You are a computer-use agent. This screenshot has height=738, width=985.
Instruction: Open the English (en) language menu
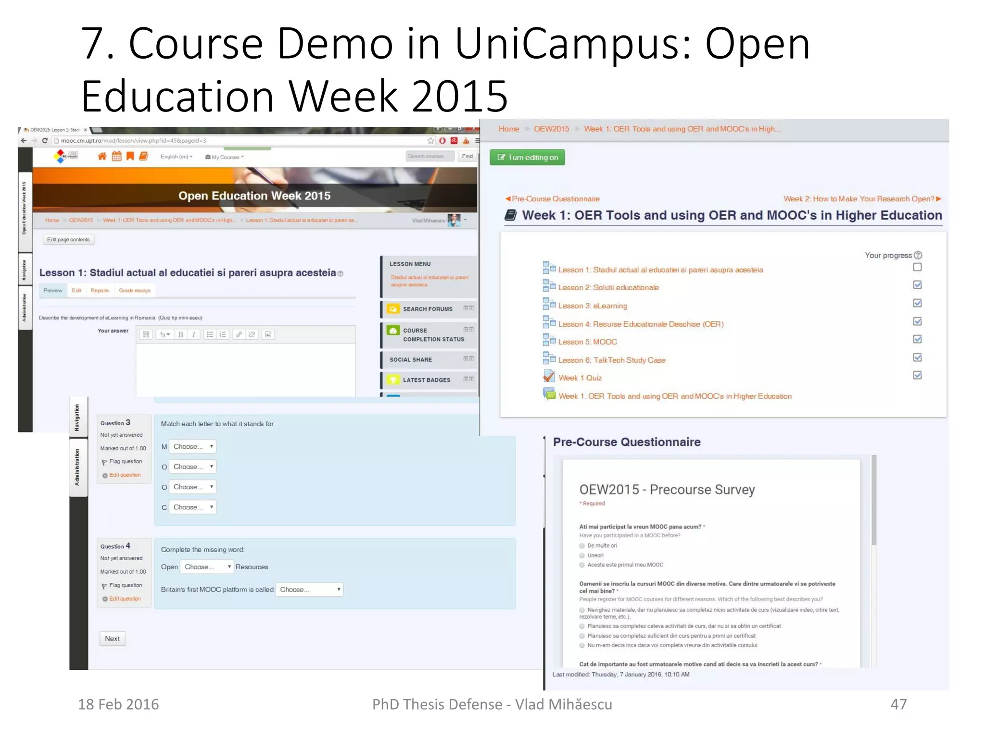tap(177, 157)
